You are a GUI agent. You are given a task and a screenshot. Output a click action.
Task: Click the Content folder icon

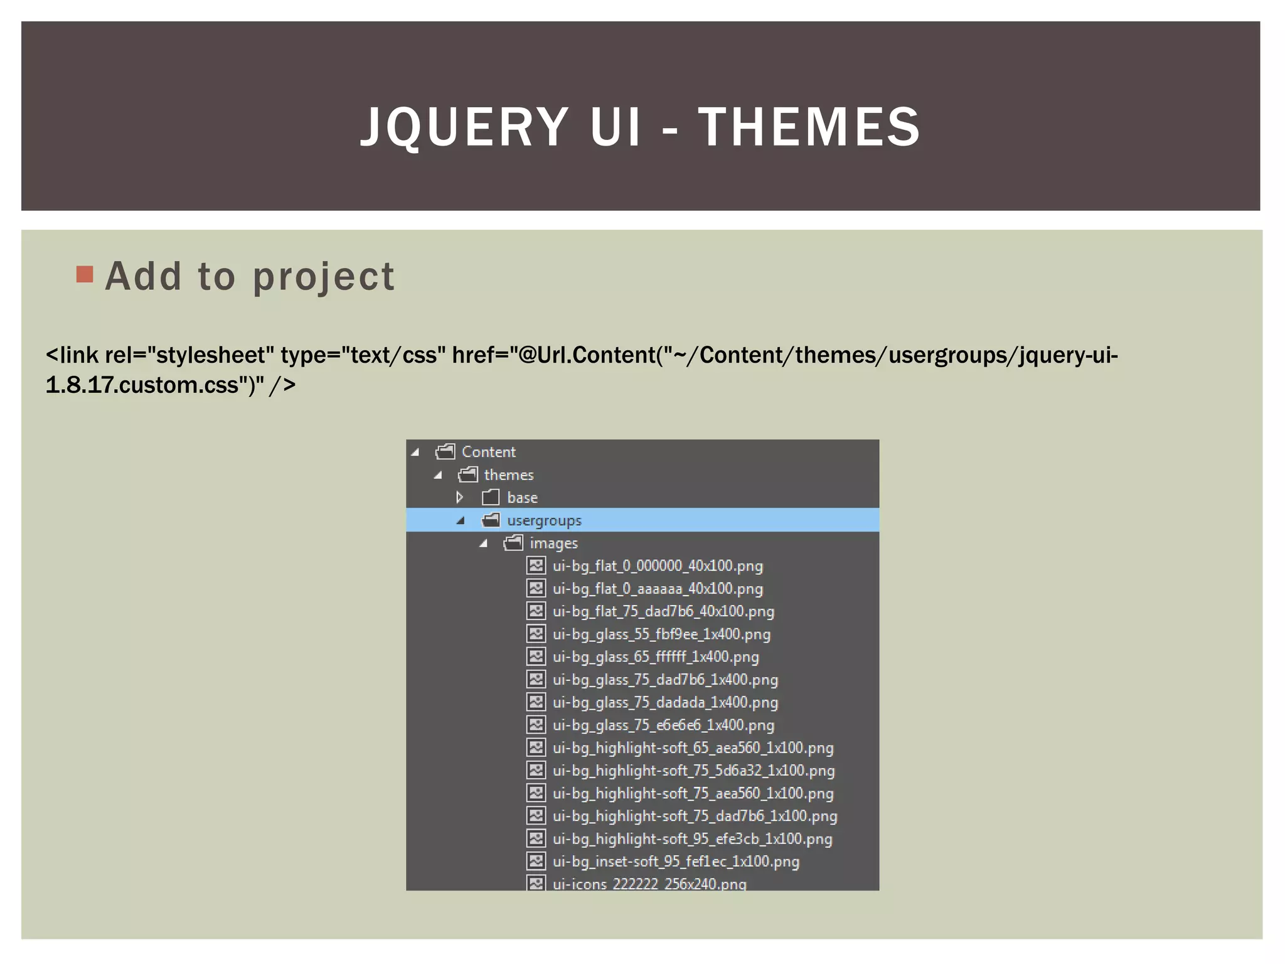click(445, 451)
